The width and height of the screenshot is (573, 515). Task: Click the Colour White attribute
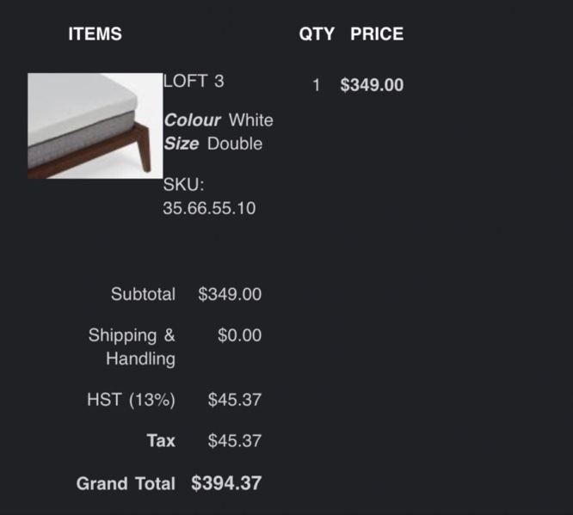pos(219,120)
